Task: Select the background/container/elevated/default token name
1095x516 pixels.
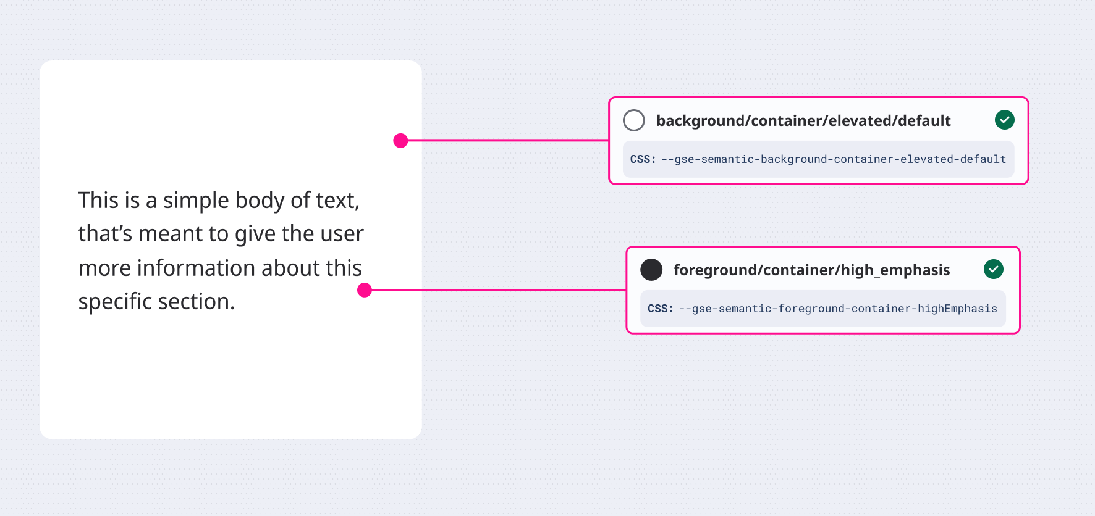Action: tap(803, 121)
